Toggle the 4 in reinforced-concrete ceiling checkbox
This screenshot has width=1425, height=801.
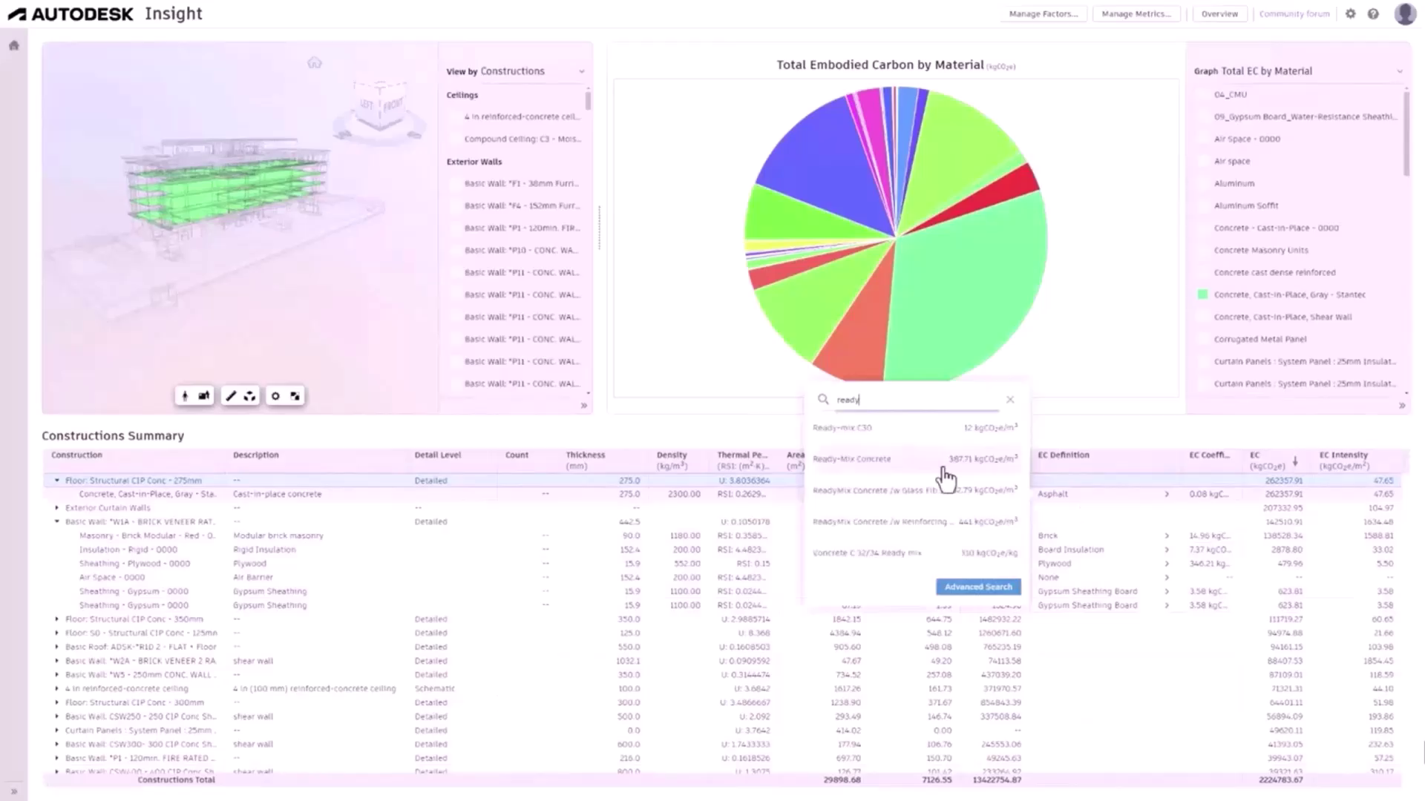455,116
